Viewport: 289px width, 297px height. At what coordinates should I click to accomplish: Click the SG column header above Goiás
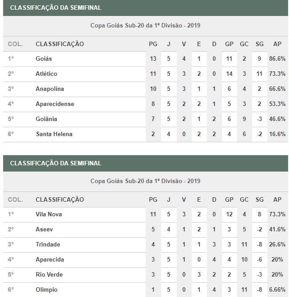click(x=259, y=44)
